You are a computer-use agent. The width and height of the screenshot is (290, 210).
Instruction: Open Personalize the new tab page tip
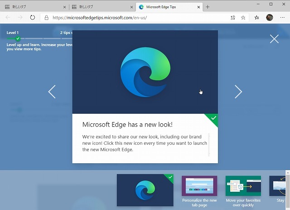pyautogui.click(x=199, y=191)
